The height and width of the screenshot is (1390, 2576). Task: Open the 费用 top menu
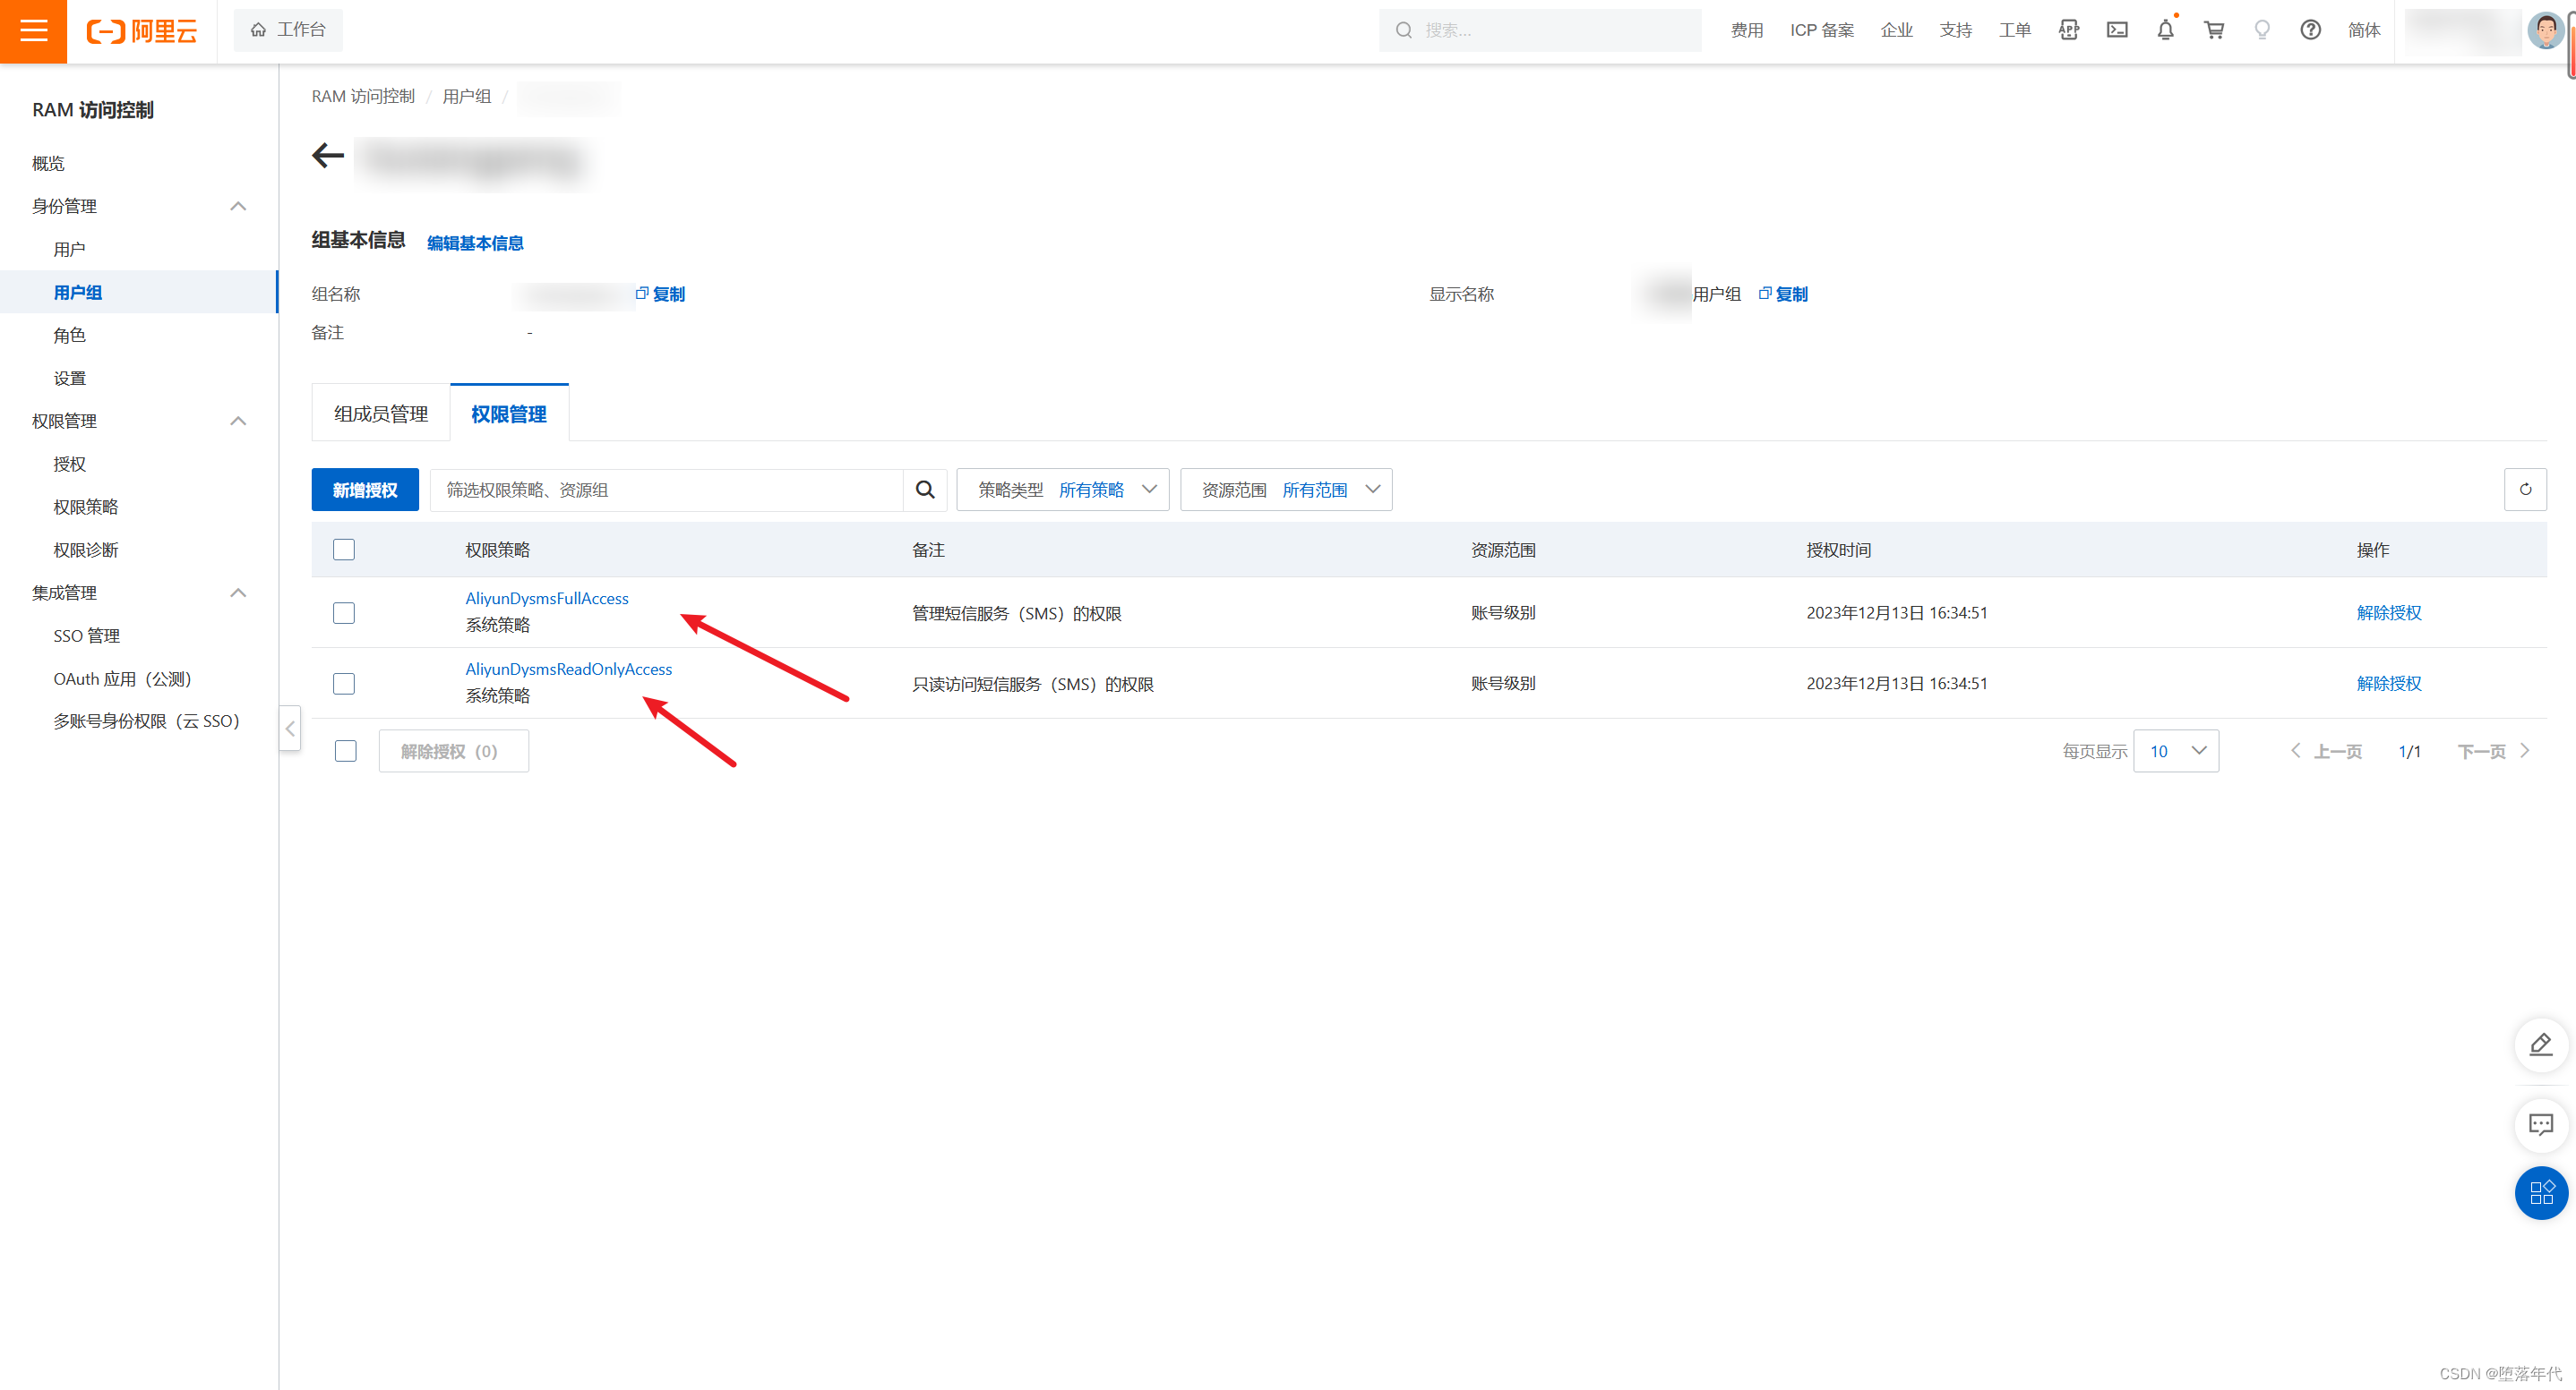1747,30
